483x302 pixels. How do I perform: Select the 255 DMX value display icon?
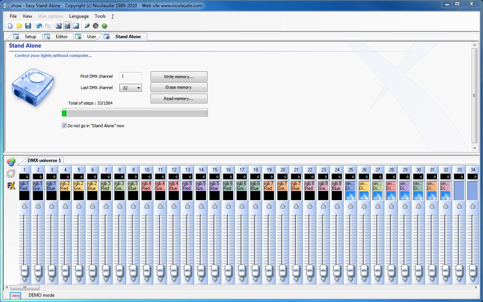[67, 26]
